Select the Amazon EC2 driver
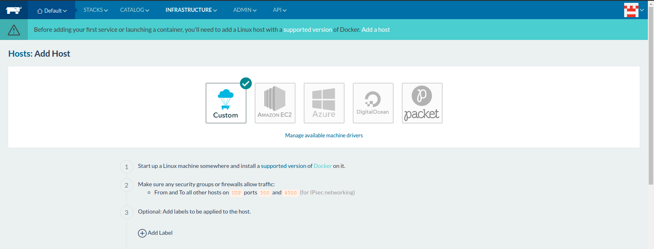The height and width of the screenshot is (249, 654). (x=275, y=103)
